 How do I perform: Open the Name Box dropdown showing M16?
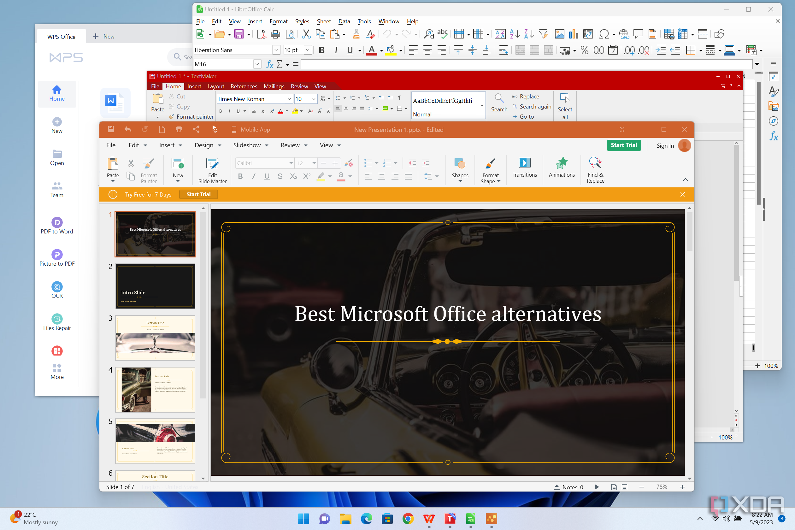click(x=257, y=64)
